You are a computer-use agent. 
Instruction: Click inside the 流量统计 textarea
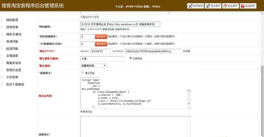pos(136,126)
